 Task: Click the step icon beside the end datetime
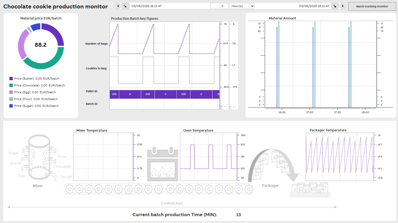(335, 6)
